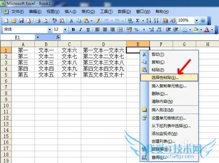
Task: Click the AutoSum sigma icon
Action: (138, 21)
